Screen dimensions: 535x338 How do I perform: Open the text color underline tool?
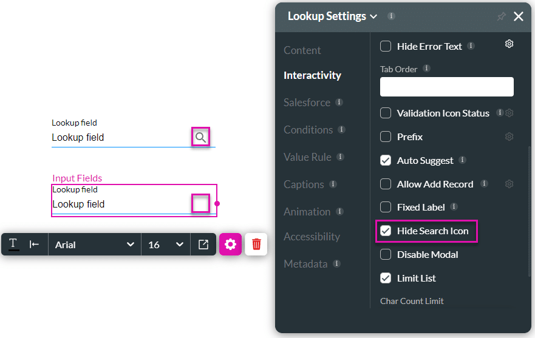(13, 245)
